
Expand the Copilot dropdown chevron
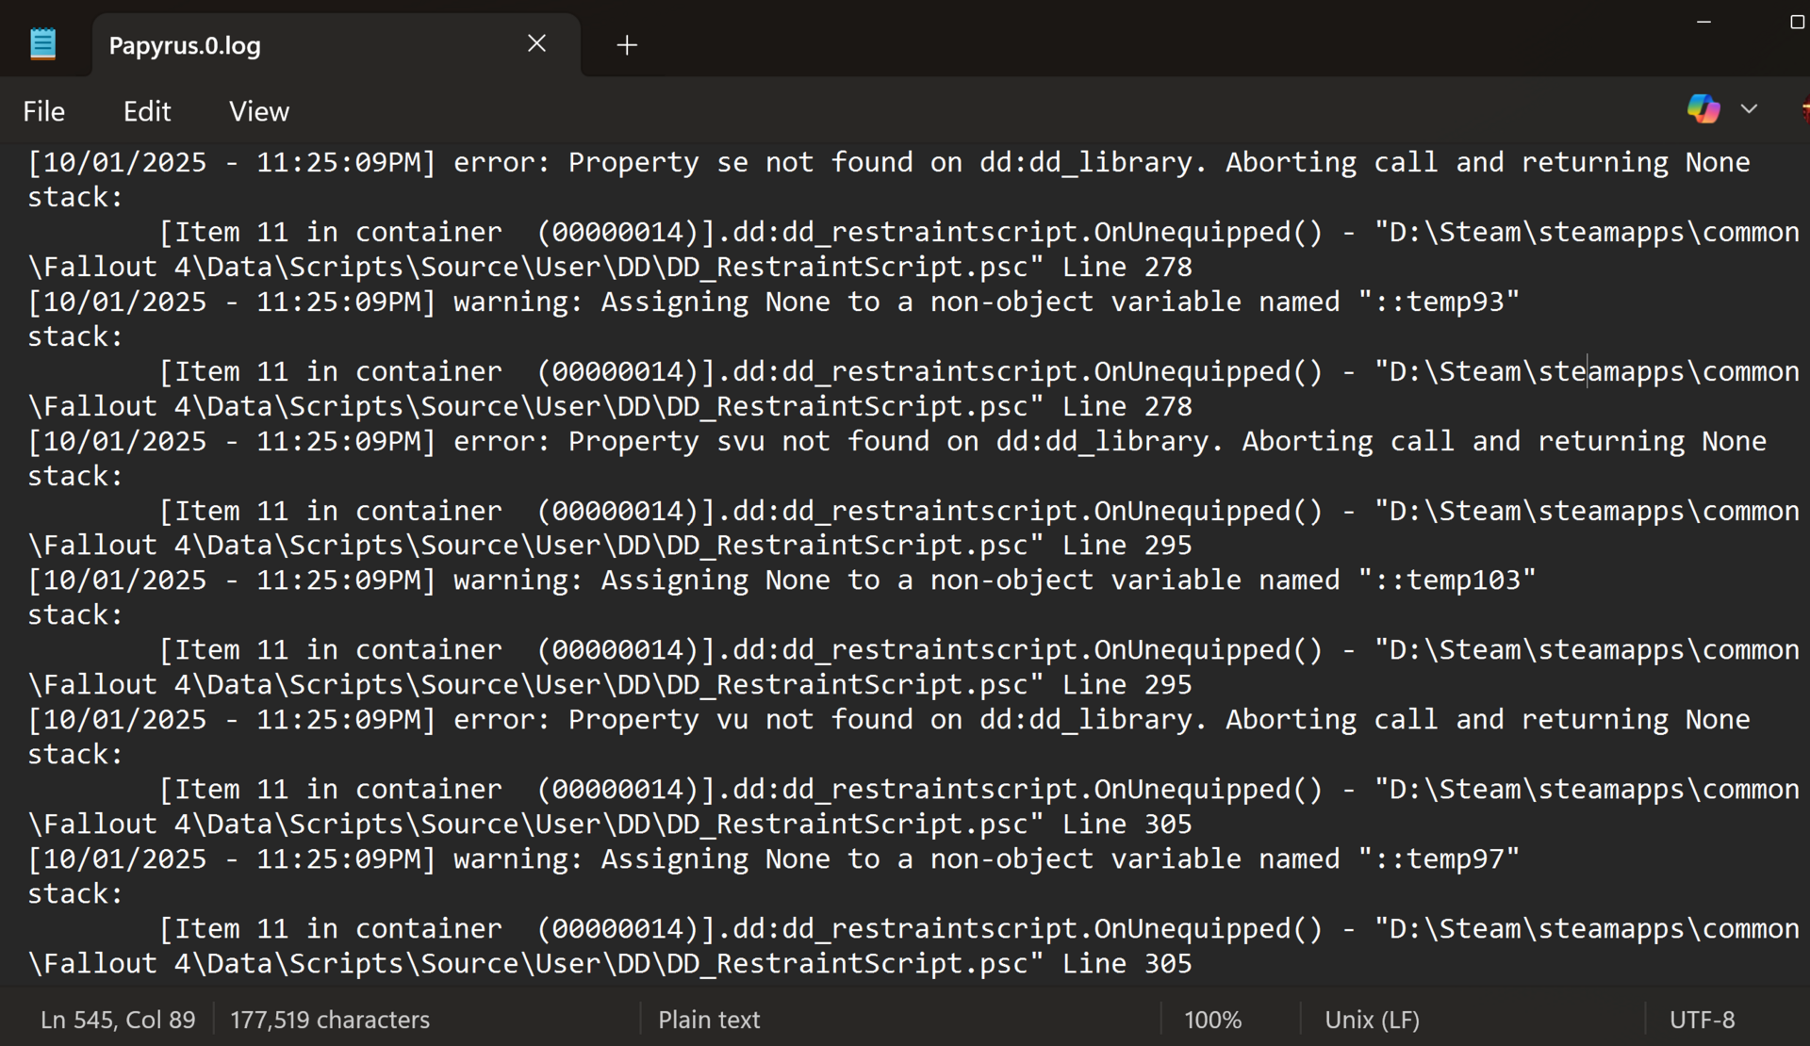click(x=1749, y=109)
